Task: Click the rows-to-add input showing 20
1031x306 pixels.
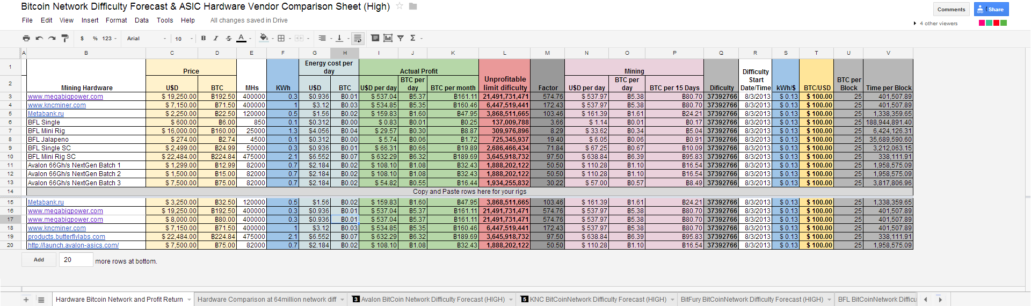Action: click(76, 260)
